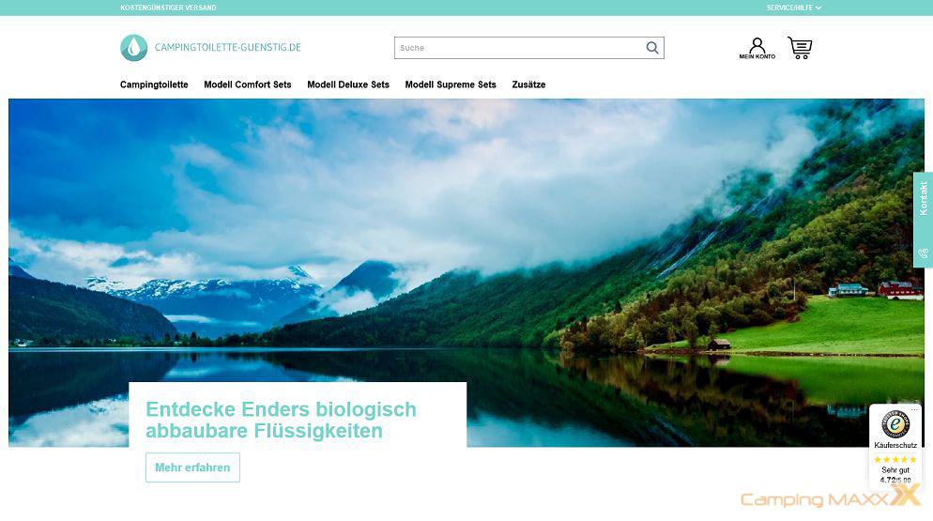Open the Zusätze navigation item
933x521 pixels.
click(528, 84)
